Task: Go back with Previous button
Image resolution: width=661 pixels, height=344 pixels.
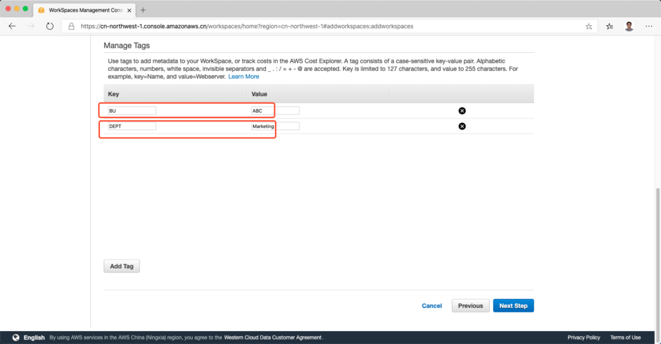Action: pos(471,305)
